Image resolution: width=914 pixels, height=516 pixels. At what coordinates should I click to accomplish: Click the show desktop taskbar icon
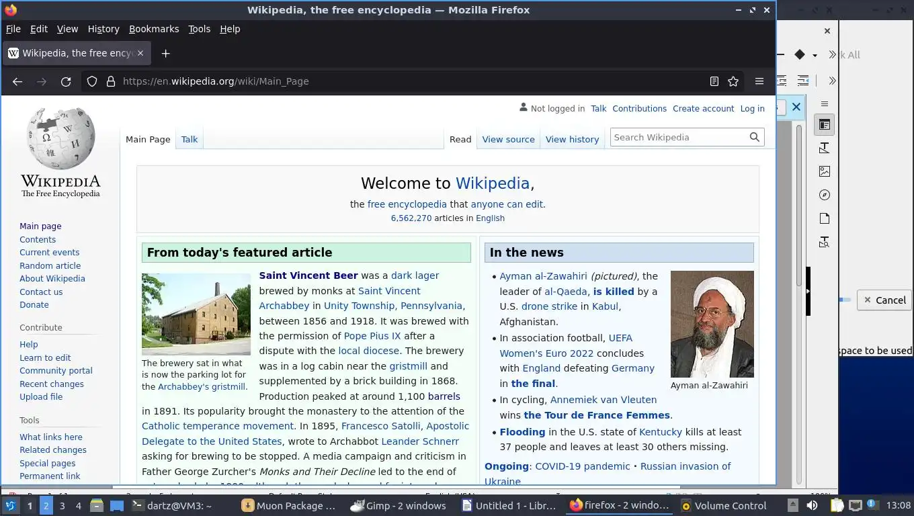coord(117,506)
